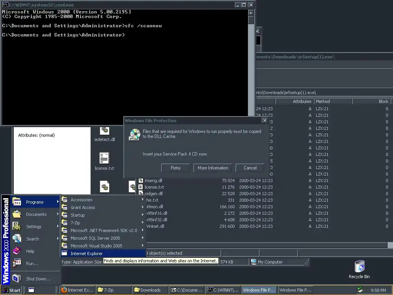This screenshot has height=295, width=393.
Task: Expand Grant Access submenu
Action: pos(103,207)
